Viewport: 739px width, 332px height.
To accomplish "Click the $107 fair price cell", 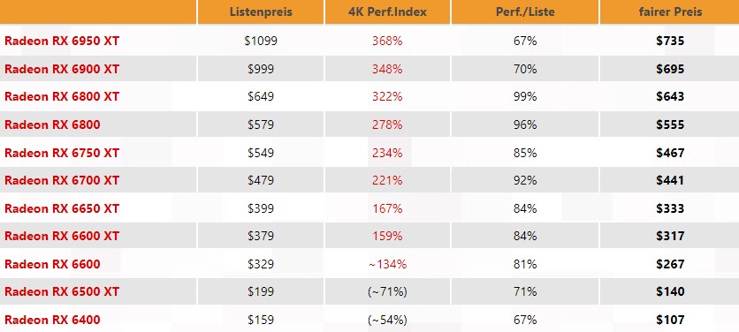I will (x=670, y=321).
